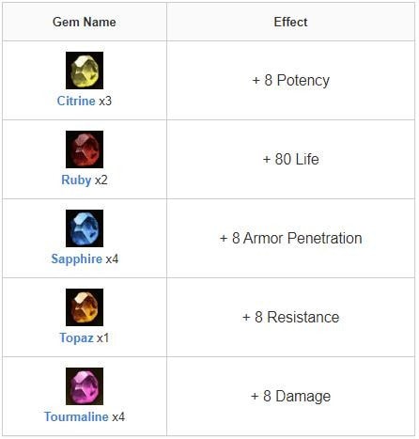Select the + 80 Life effect text
Screen dimensions: 419x439
pyautogui.click(x=290, y=159)
